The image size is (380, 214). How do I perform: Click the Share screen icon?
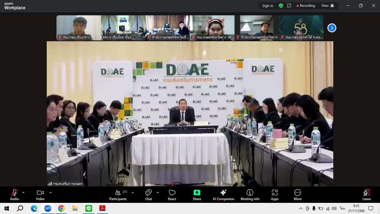pyautogui.click(x=197, y=195)
